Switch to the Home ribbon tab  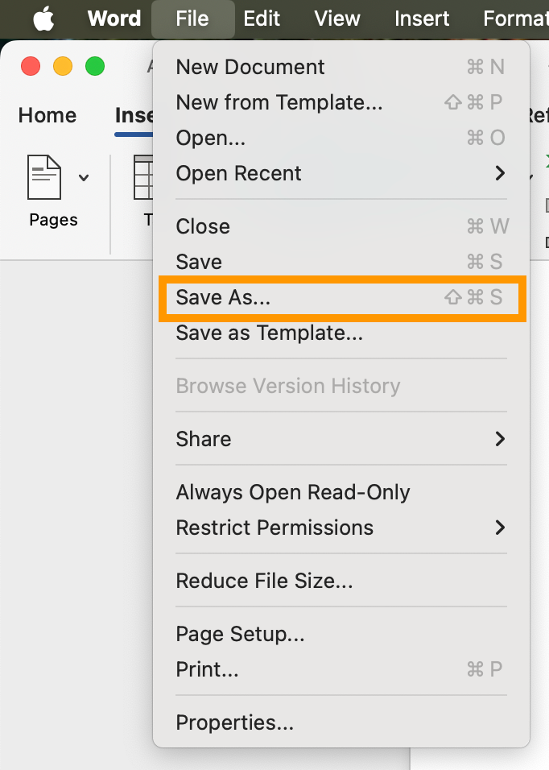click(47, 115)
